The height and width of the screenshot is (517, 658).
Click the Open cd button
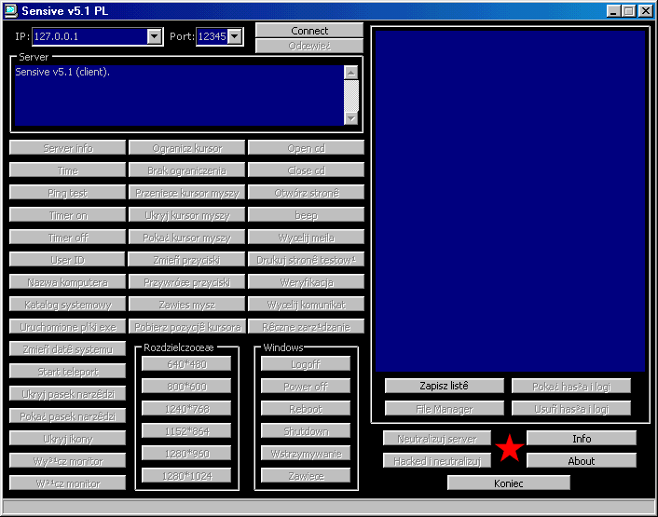pos(306,148)
